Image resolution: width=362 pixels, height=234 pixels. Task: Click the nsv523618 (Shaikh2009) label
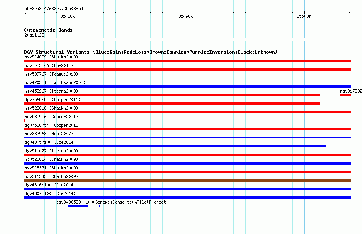click(x=51, y=108)
